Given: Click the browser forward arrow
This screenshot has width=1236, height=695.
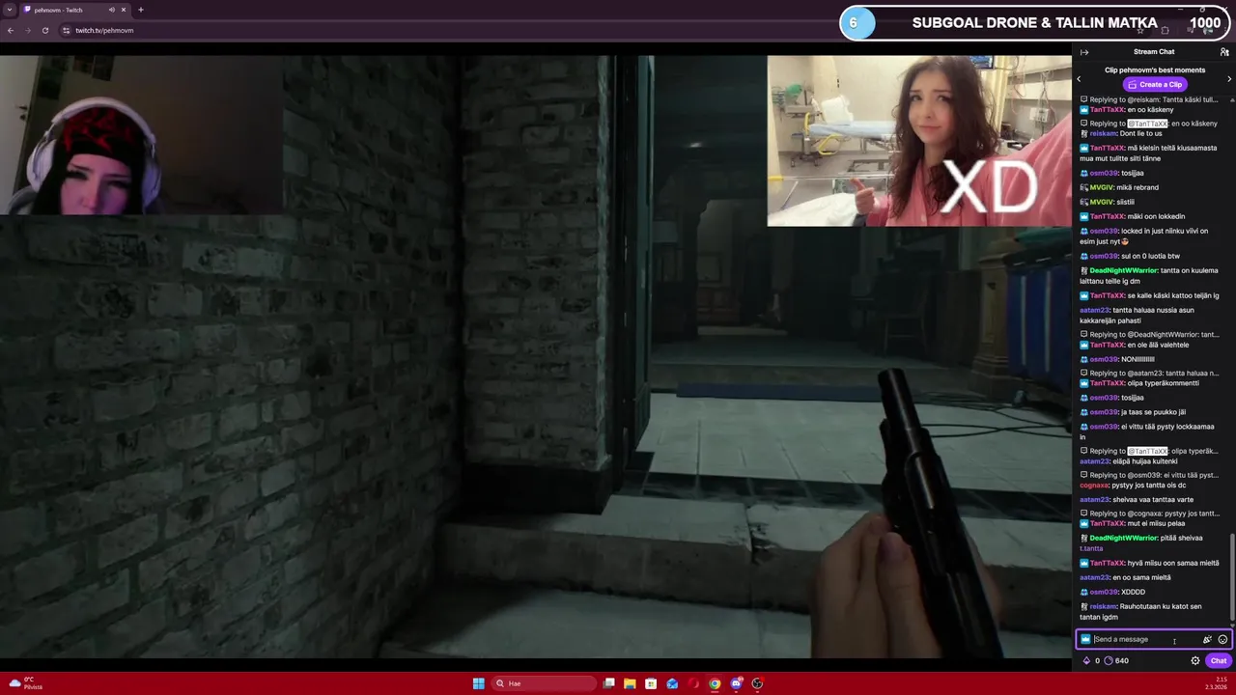Looking at the screenshot, I should coord(27,30).
